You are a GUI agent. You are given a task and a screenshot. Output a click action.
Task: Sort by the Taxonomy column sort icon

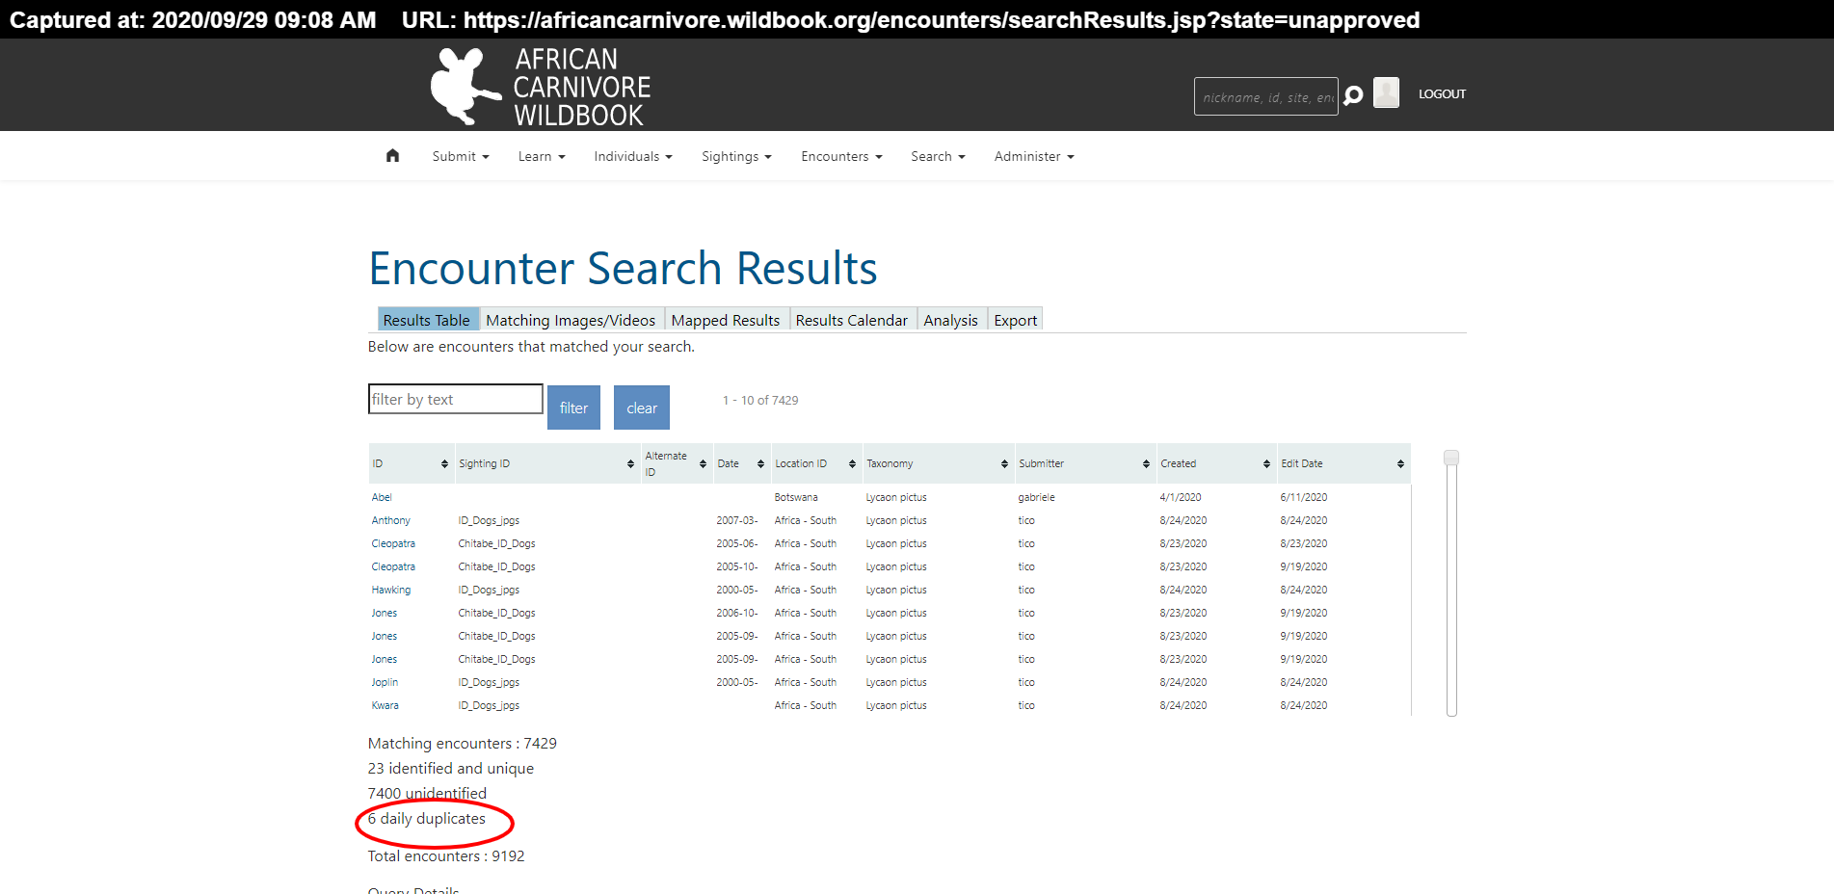click(1002, 463)
